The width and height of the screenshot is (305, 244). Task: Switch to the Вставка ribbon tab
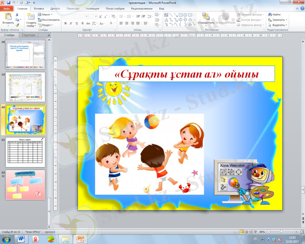pos(39,8)
